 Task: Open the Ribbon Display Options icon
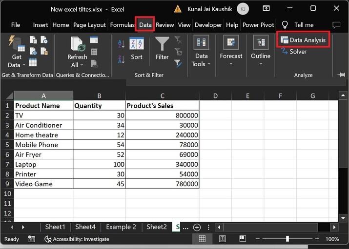(266, 8)
